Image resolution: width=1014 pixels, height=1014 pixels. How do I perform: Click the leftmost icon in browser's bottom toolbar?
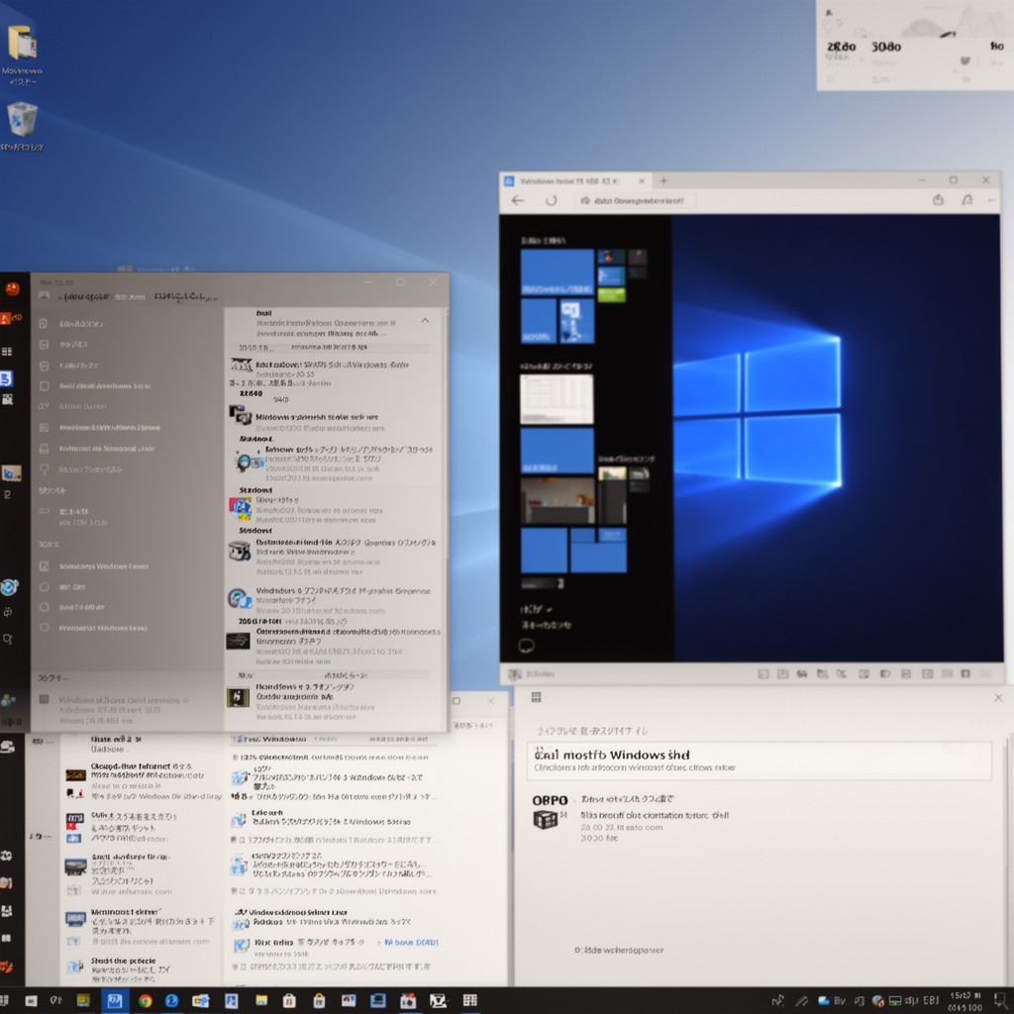tap(515, 674)
